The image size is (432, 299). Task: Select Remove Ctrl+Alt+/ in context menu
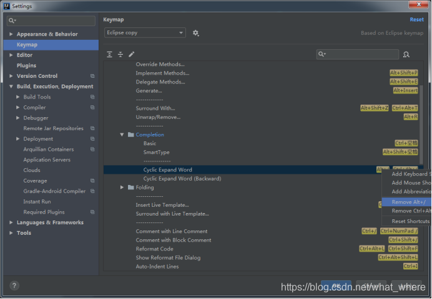[x=406, y=211]
